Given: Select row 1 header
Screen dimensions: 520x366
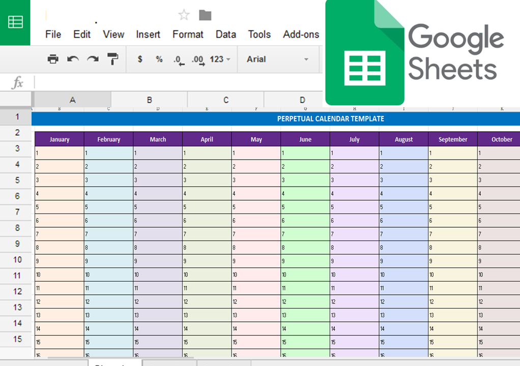Looking at the screenshot, I should (x=17, y=116).
